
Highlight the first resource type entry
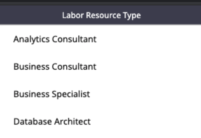55,39
